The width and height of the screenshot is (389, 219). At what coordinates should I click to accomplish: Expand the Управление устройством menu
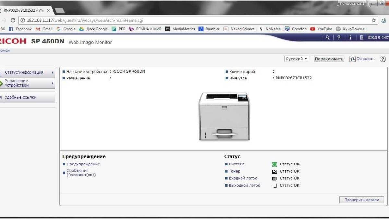click(x=28, y=83)
